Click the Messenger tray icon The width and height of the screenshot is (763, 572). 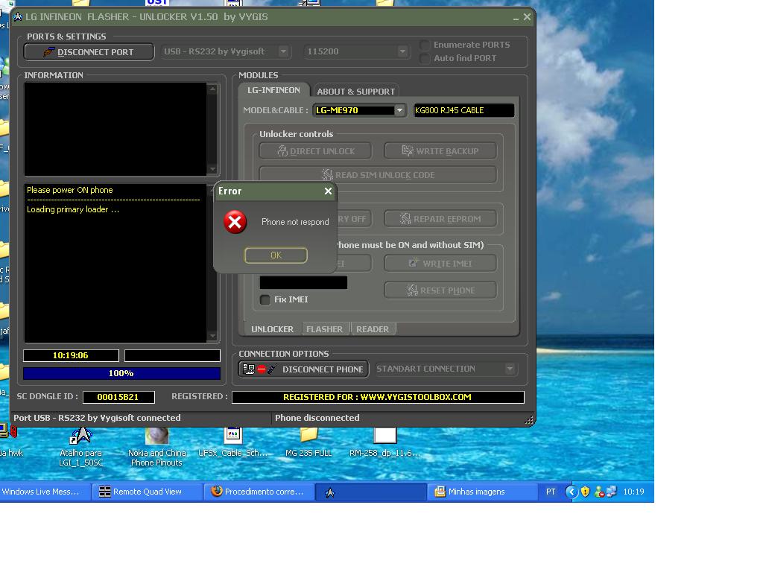(600, 492)
